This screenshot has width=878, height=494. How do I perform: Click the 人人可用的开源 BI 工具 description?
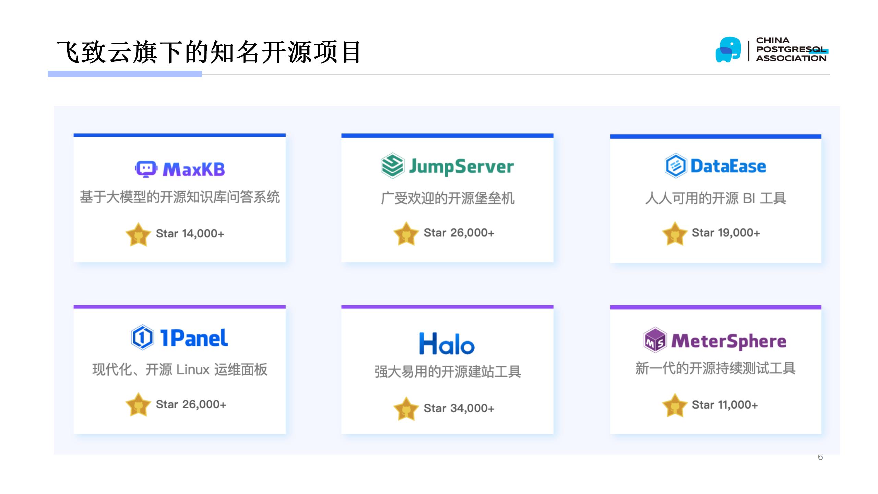pyautogui.click(x=715, y=198)
